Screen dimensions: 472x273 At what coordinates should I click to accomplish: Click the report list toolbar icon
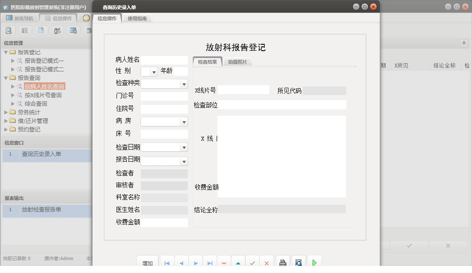25,30
